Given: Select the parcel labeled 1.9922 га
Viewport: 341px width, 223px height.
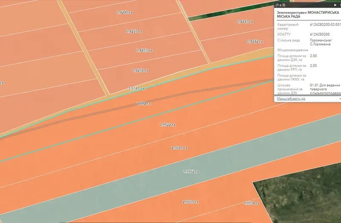Looking at the screenshot, I should pyautogui.click(x=168, y=124).
